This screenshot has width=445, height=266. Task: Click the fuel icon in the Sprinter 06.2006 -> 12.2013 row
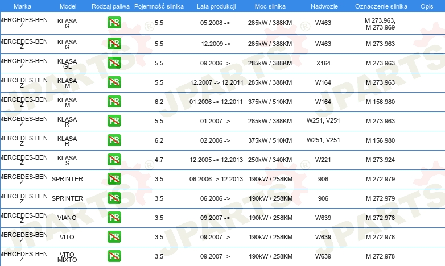point(114,179)
